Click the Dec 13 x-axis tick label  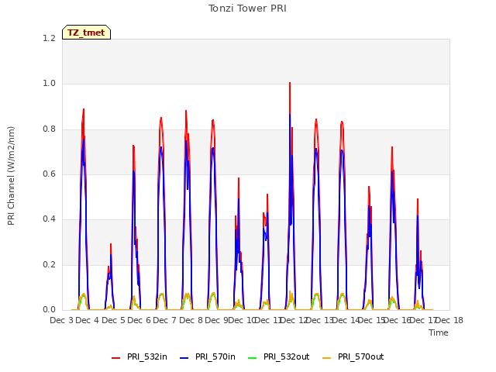point(319,320)
